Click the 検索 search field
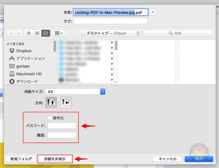The image size is (219, 168). click(178, 33)
